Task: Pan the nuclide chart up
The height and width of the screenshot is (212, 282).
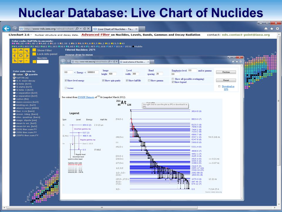Action: coord(21,50)
